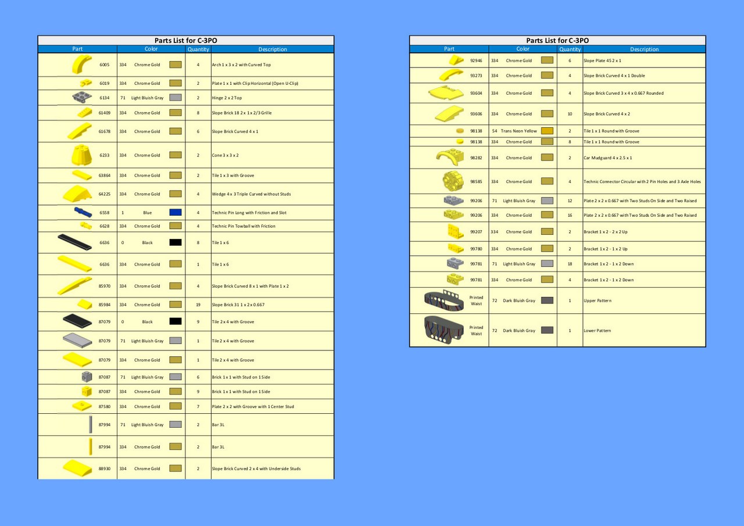This screenshot has width=744, height=526.
Task: Click description 'Technic Pin Long with Friction and Slot'
Action: click(x=249, y=213)
